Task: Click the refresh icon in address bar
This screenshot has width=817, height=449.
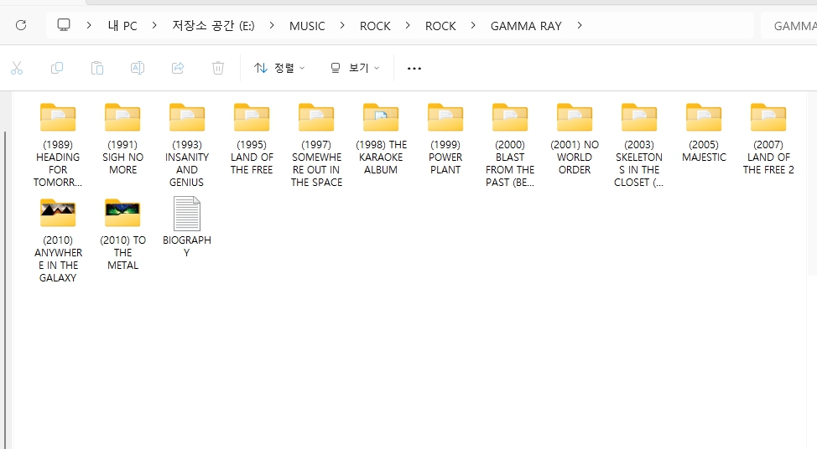Action: click(x=21, y=25)
